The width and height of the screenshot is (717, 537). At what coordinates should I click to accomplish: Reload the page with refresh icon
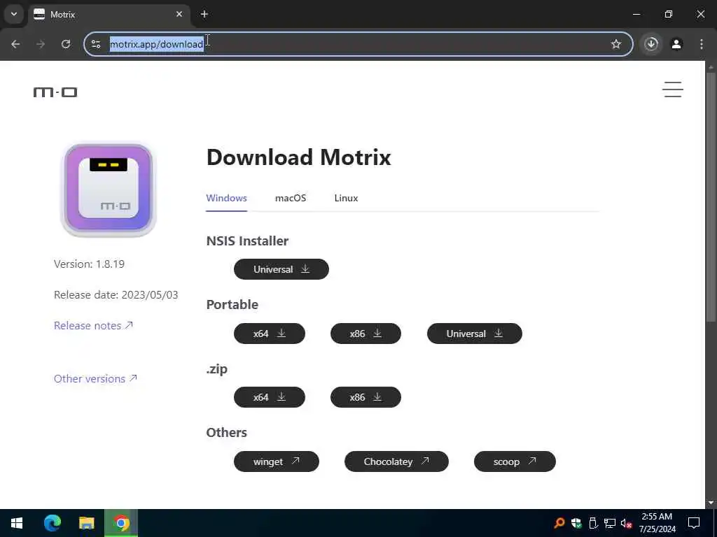66,44
